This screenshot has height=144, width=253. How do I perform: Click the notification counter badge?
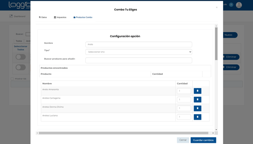(x=231, y=5)
